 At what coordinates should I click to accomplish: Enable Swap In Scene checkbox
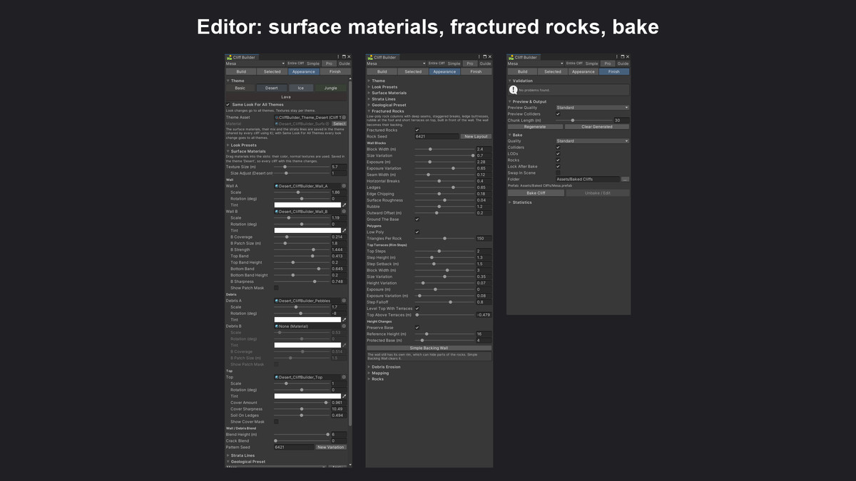click(558, 173)
